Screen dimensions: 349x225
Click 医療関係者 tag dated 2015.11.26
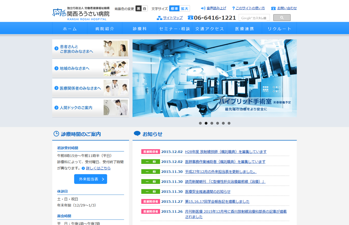coord(151,211)
